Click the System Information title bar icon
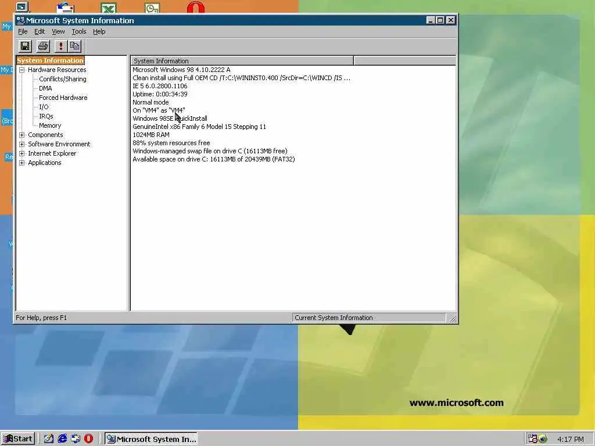The height and width of the screenshot is (446, 595). (20, 20)
